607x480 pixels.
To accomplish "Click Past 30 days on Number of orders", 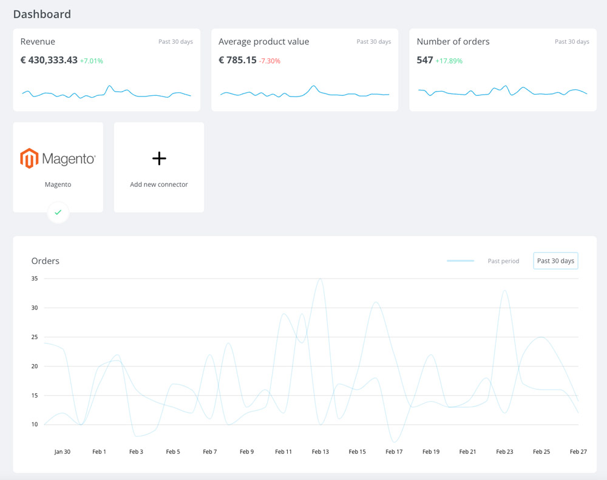I will pyautogui.click(x=572, y=41).
